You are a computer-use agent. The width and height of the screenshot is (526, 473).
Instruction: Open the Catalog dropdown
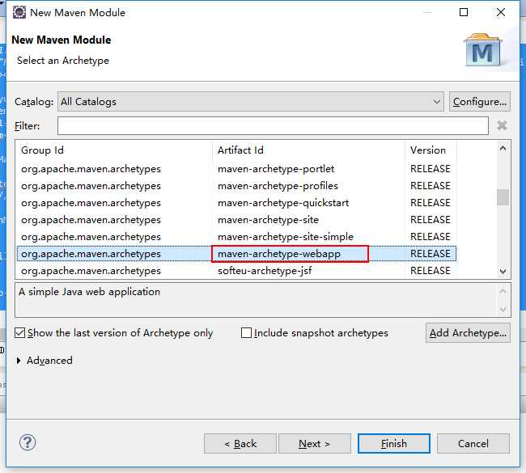coord(251,102)
